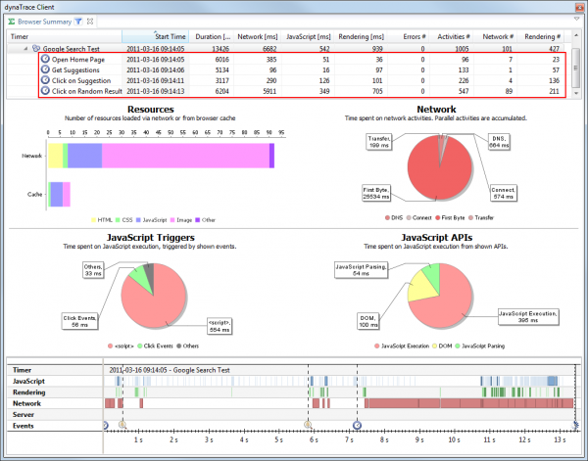The width and height of the screenshot is (588, 461).
Task: Click the filter icon on Browser Summary tab
Action: coord(78,22)
